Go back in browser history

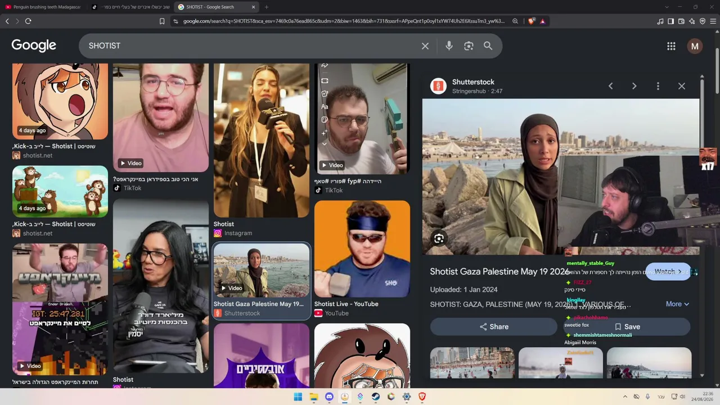click(x=7, y=21)
